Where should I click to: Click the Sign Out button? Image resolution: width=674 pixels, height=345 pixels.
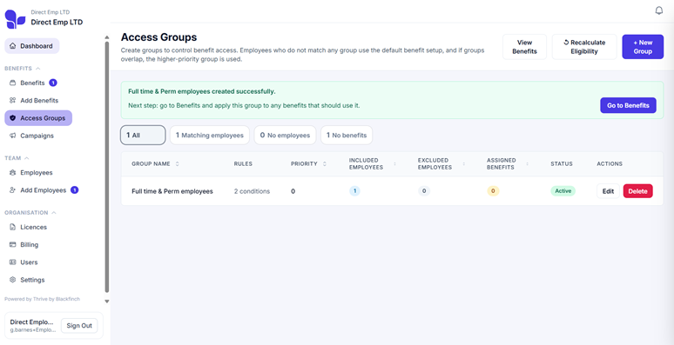(x=79, y=326)
